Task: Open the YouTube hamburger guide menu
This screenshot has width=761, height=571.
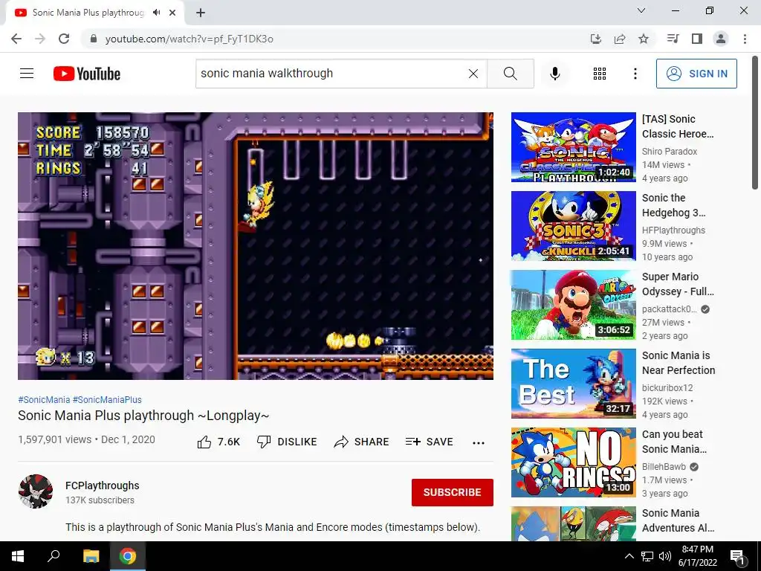Action: 27,74
